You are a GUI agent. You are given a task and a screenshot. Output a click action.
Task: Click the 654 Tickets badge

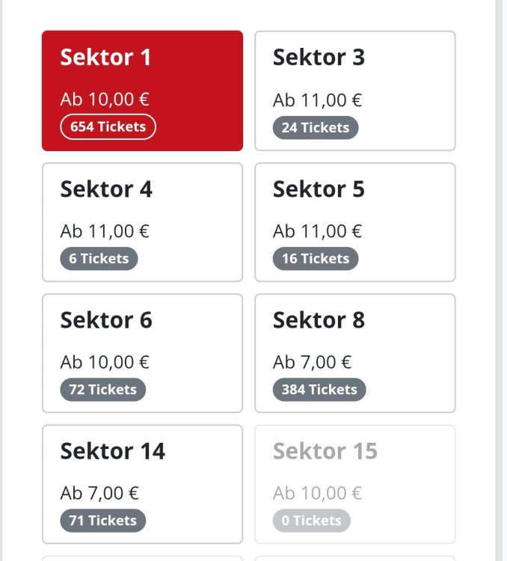click(108, 127)
